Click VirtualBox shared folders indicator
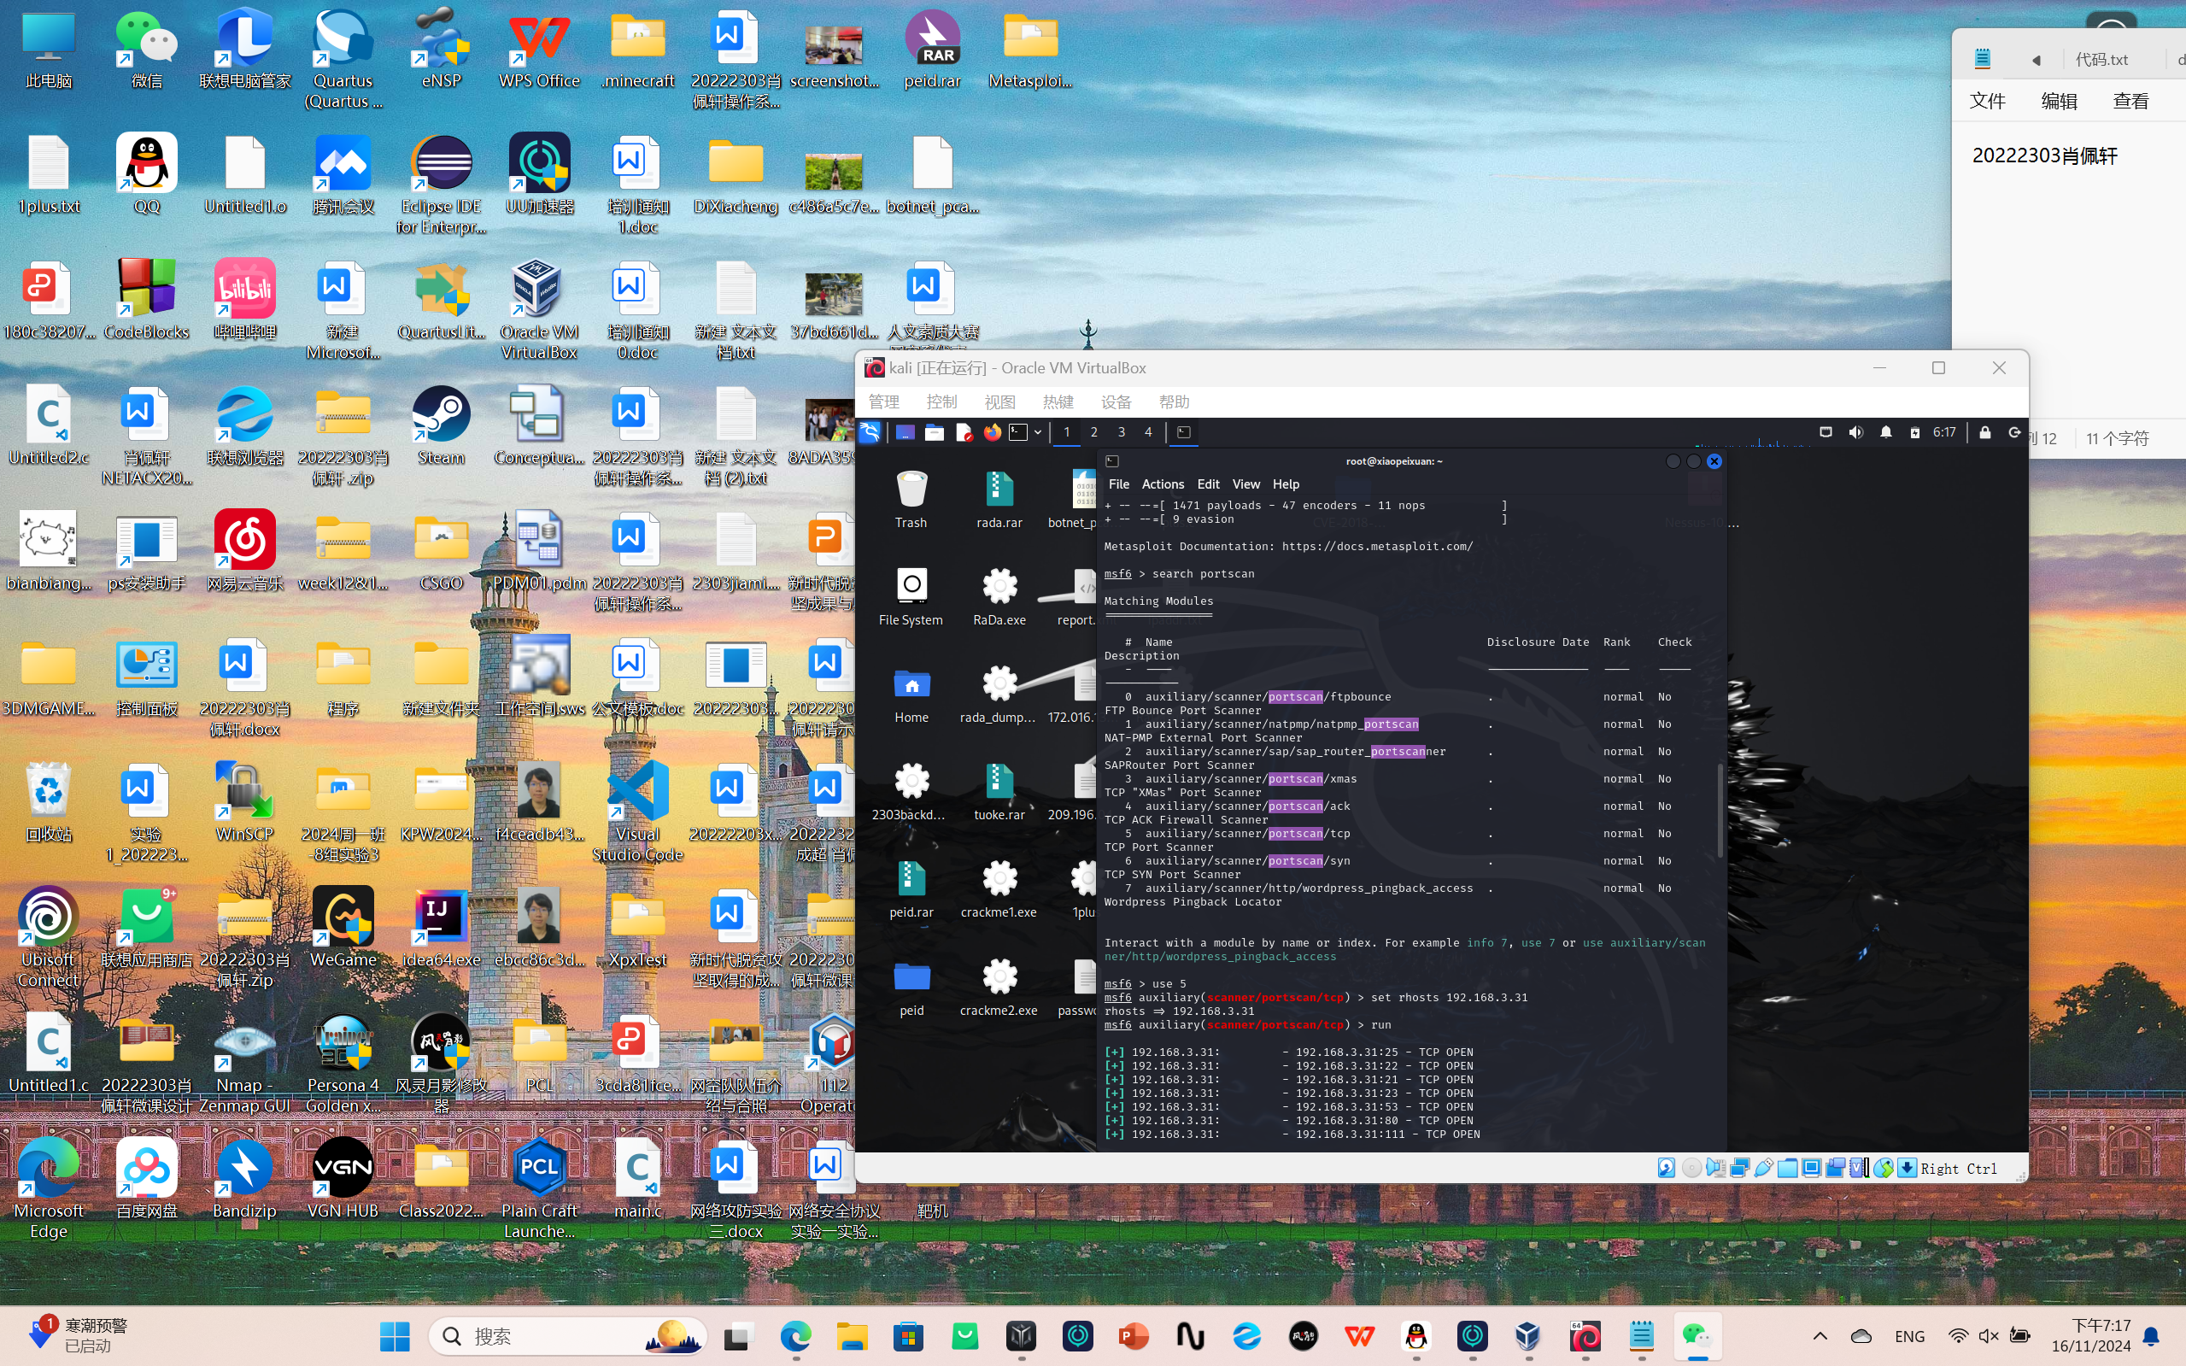Viewport: 2186px width, 1366px height. 1787,1168
